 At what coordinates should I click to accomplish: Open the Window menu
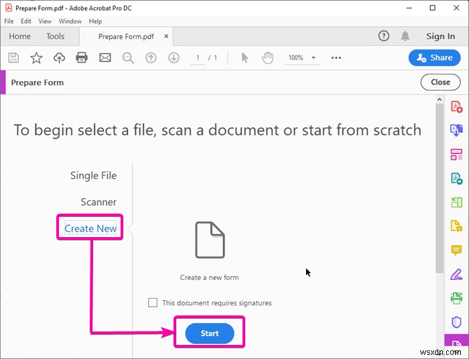(x=70, y=21)
